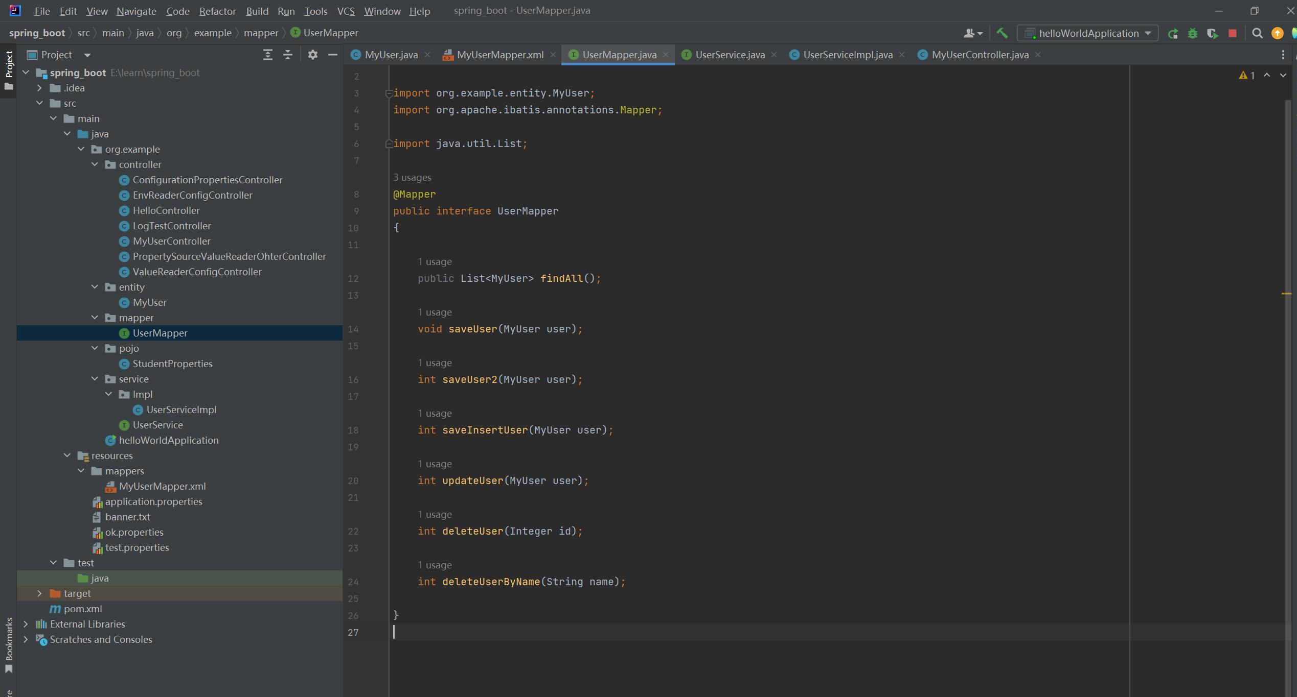1297x697 pixels.
Task: Stop the running application with the red square
Action: tap(1233, 34)
